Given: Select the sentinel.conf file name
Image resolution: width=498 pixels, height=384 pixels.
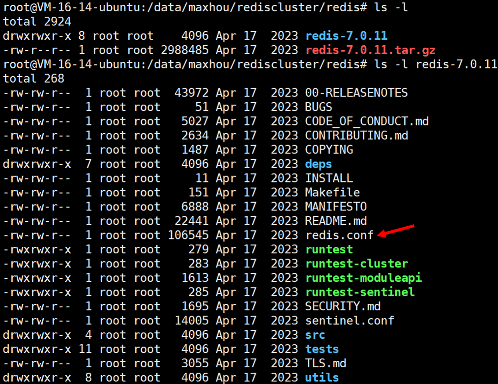Looking at the screenshot, I should [x=350, y=321].
